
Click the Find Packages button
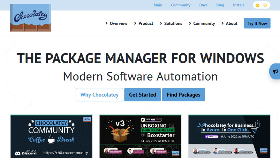pos(183,95)
